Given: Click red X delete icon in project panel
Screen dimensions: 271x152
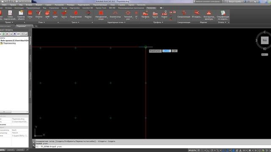Looking at the screenshot, I should [x=7, y=34].
